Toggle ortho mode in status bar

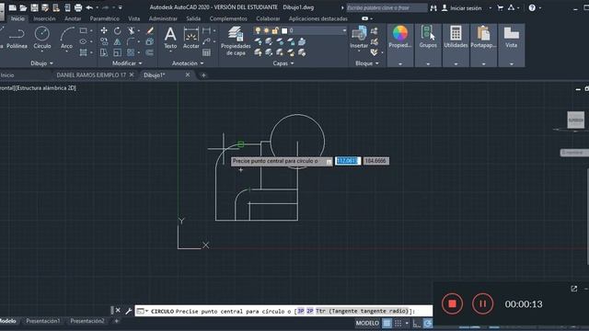[416, 323]
